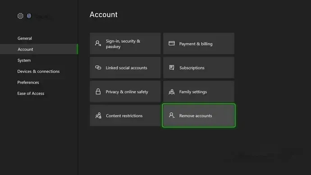
Task: Click the Subscriptions receipt icon
Action: coord(172,68)
